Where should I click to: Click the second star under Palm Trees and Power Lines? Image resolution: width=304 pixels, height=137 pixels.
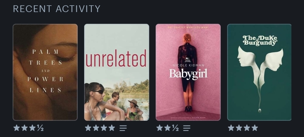(x=24, y=128)
